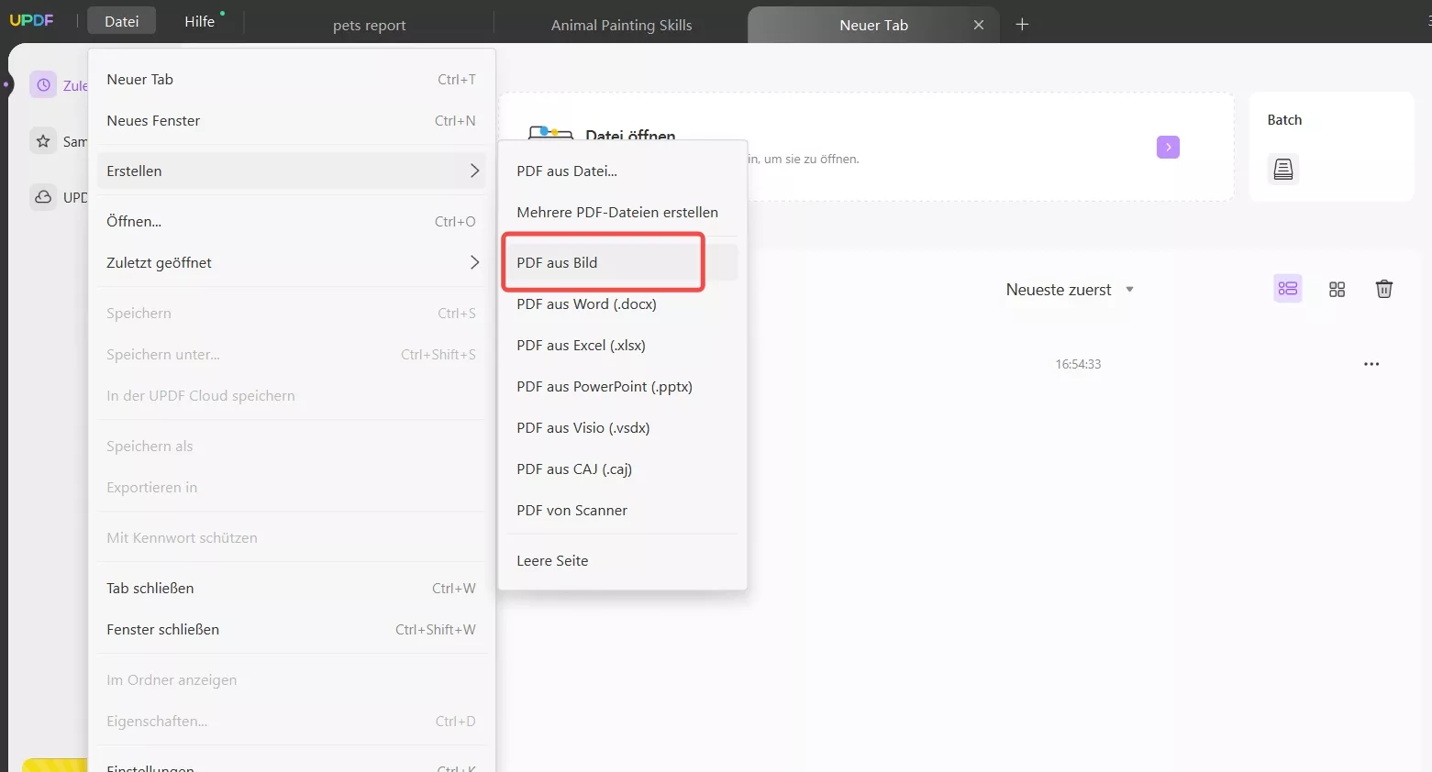1432x772 pixels.
Task: Open the Batch document icon
Action: (1283, 169)
